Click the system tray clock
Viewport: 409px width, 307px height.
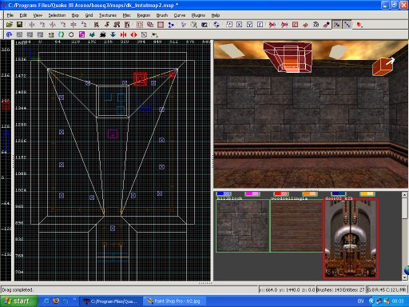pos(398,301)
